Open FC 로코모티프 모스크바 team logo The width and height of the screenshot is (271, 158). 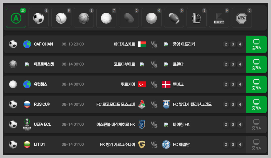coord(142,104)
